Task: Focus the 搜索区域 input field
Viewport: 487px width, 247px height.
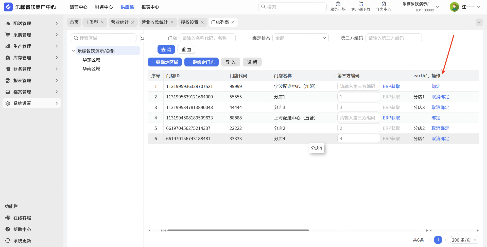Action: tap(104, 38)
